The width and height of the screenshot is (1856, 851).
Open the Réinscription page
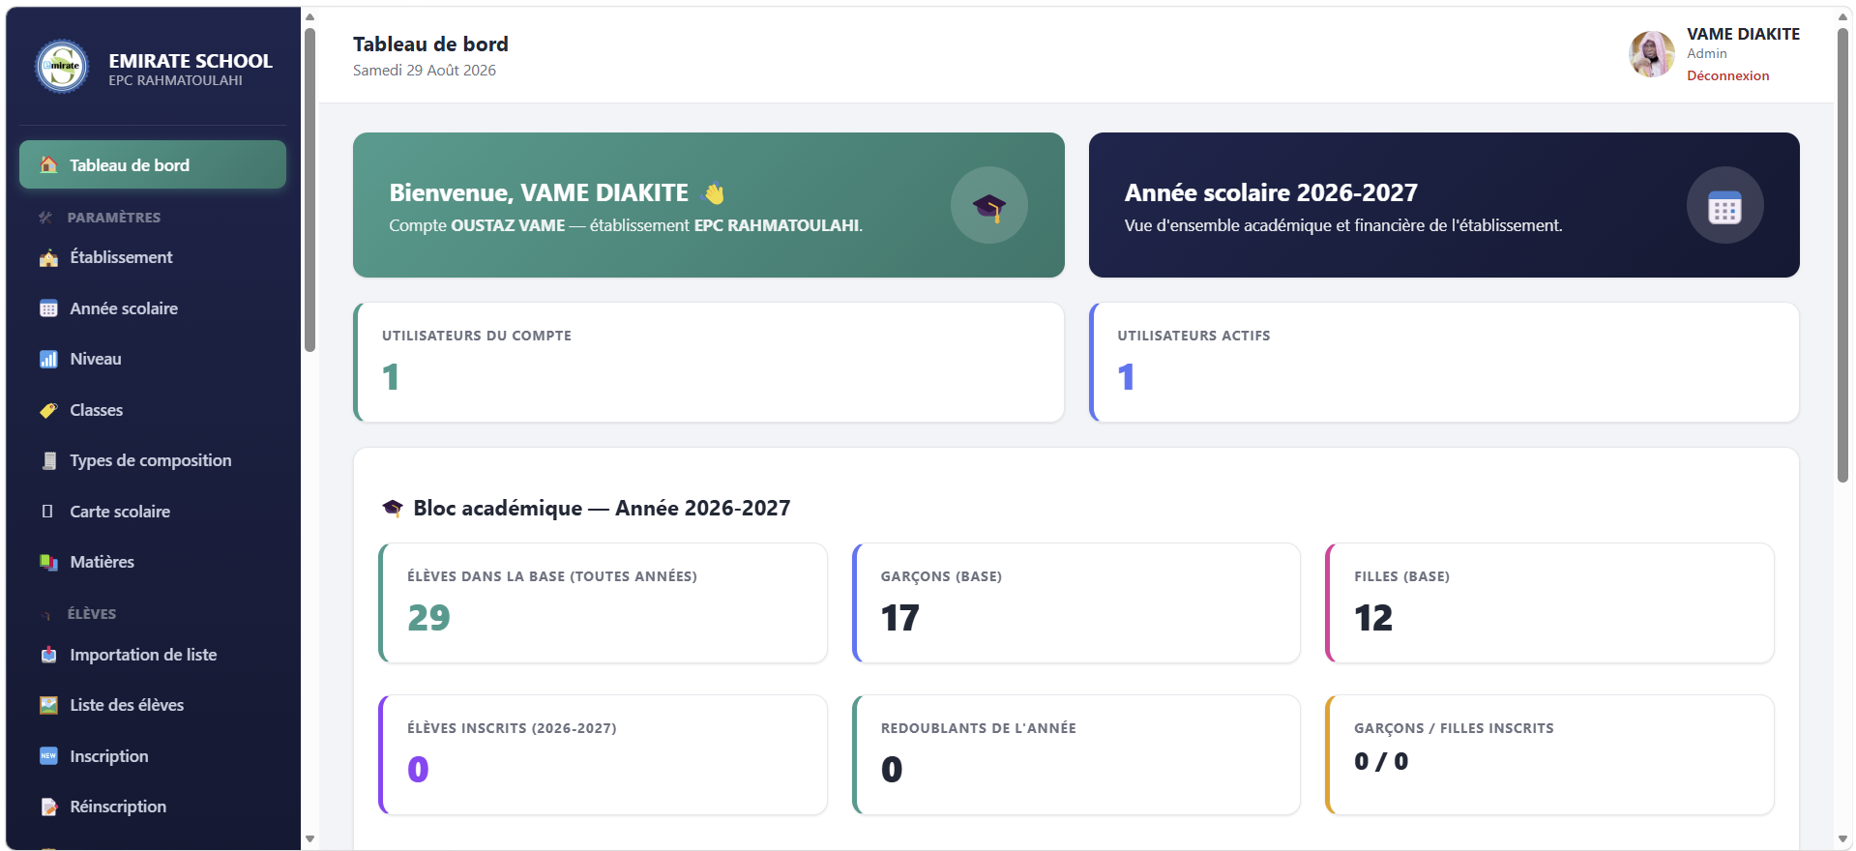point(153,807)
